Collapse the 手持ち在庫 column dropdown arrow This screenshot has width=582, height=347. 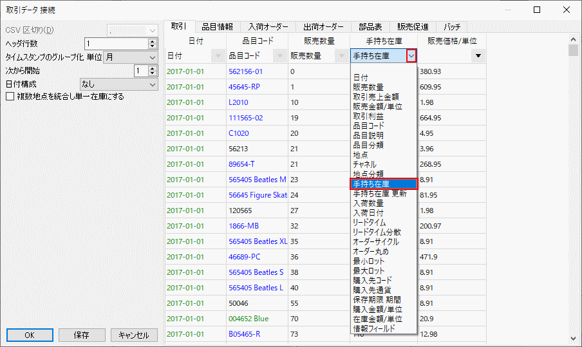[411, 56]
